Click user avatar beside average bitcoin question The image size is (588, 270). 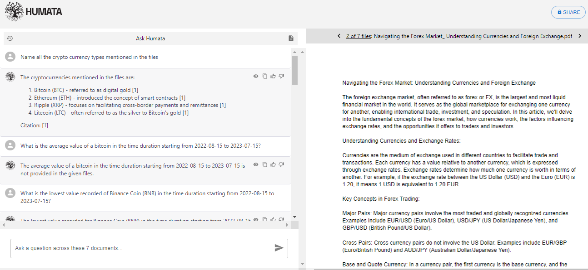[10, 145]
